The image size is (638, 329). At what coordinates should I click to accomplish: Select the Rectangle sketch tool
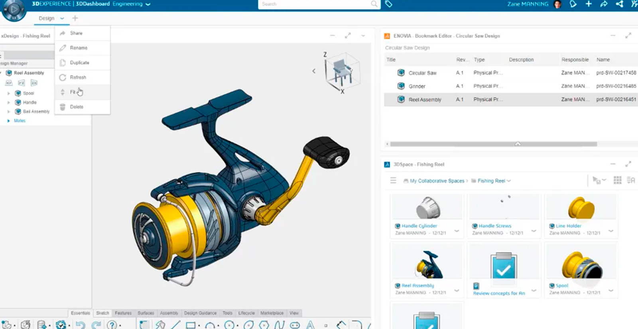point(191,325)
